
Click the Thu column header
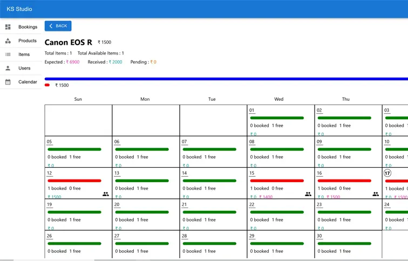click(345, 99)
